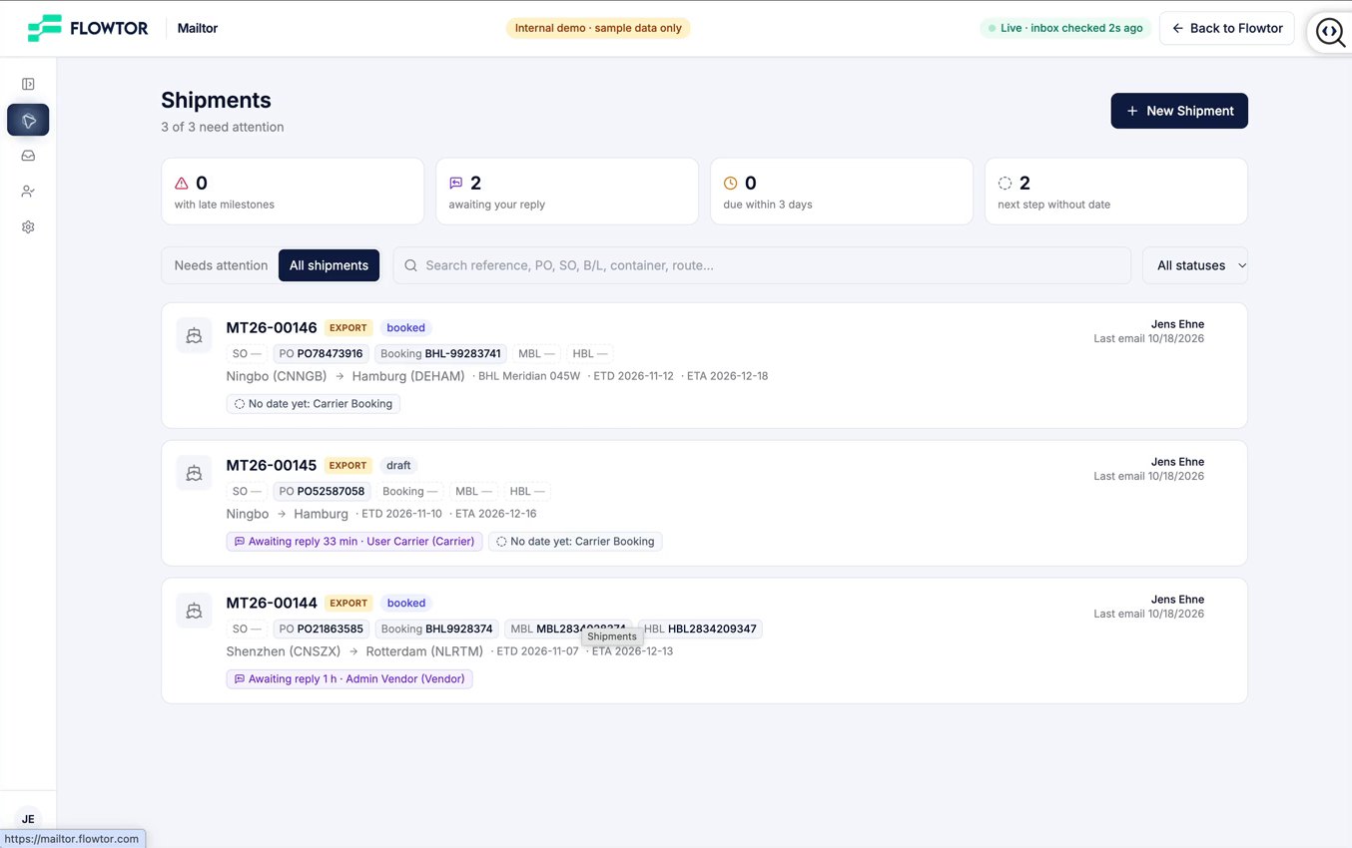This screenshot has width=1352, height=848.
Task: Expand the All statuses dropdown
Action: (x=1195, y=265)
